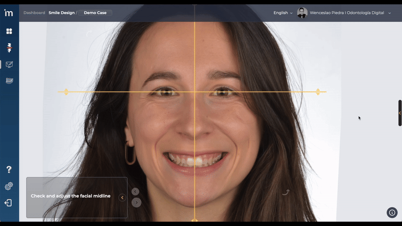The image size is (402, 226).
Task: Open the info icon at bottom right
Action: pyautogui.click(x=392, y=212)
